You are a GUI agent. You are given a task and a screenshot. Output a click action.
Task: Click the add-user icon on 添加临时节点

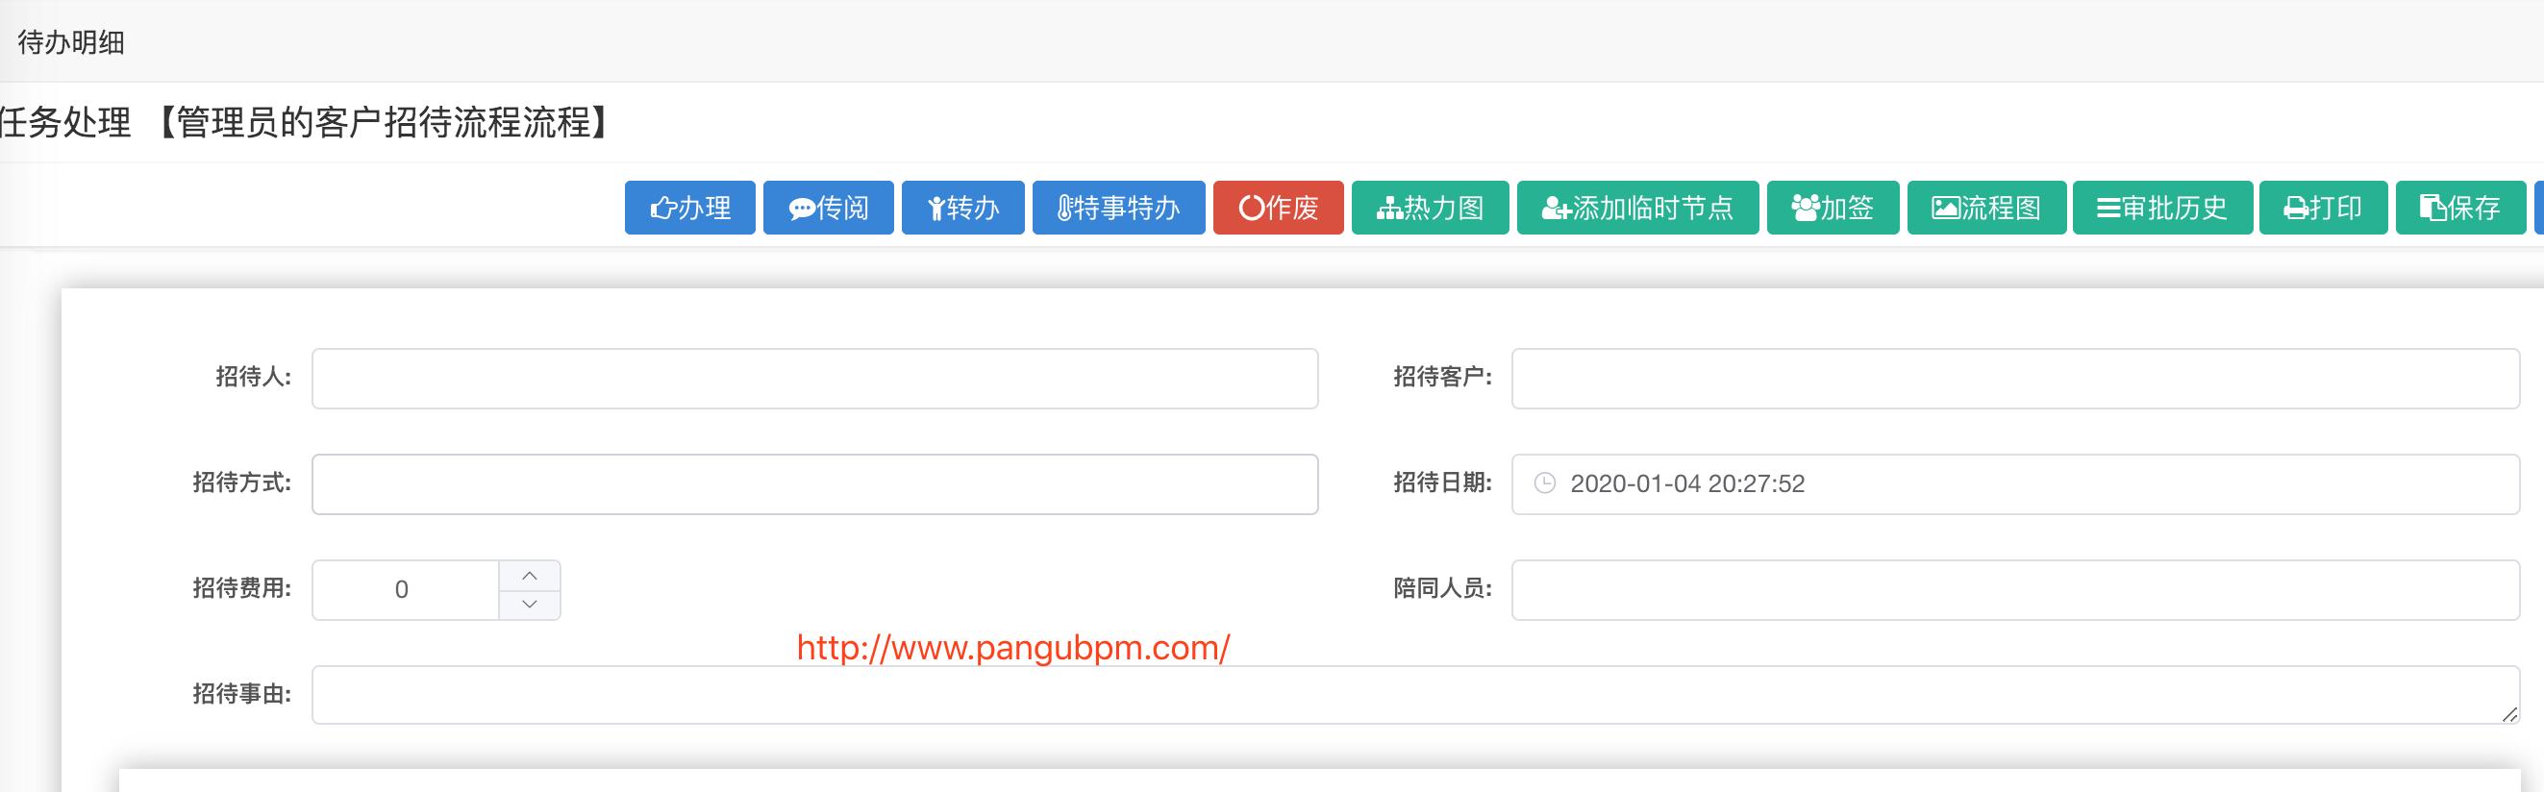(x=1557, y=209)
